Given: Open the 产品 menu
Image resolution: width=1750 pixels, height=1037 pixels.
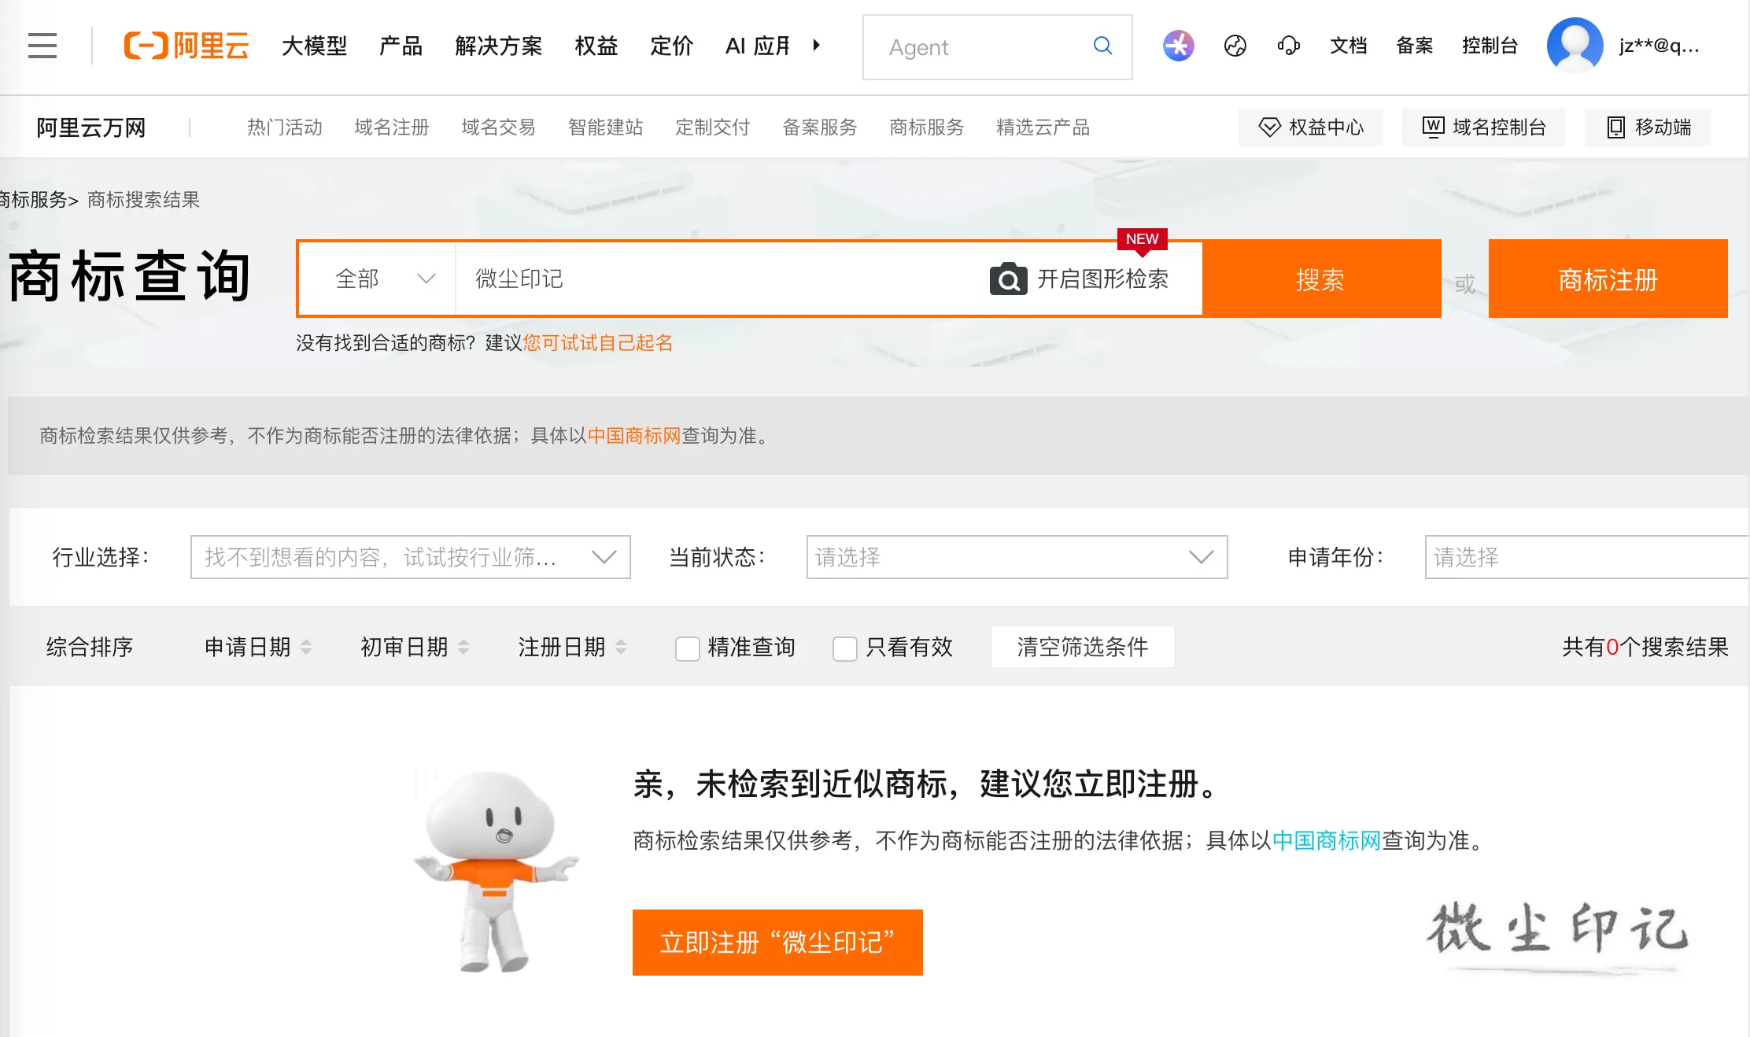Looking at the screenshot, I should [x=401, y=46].
